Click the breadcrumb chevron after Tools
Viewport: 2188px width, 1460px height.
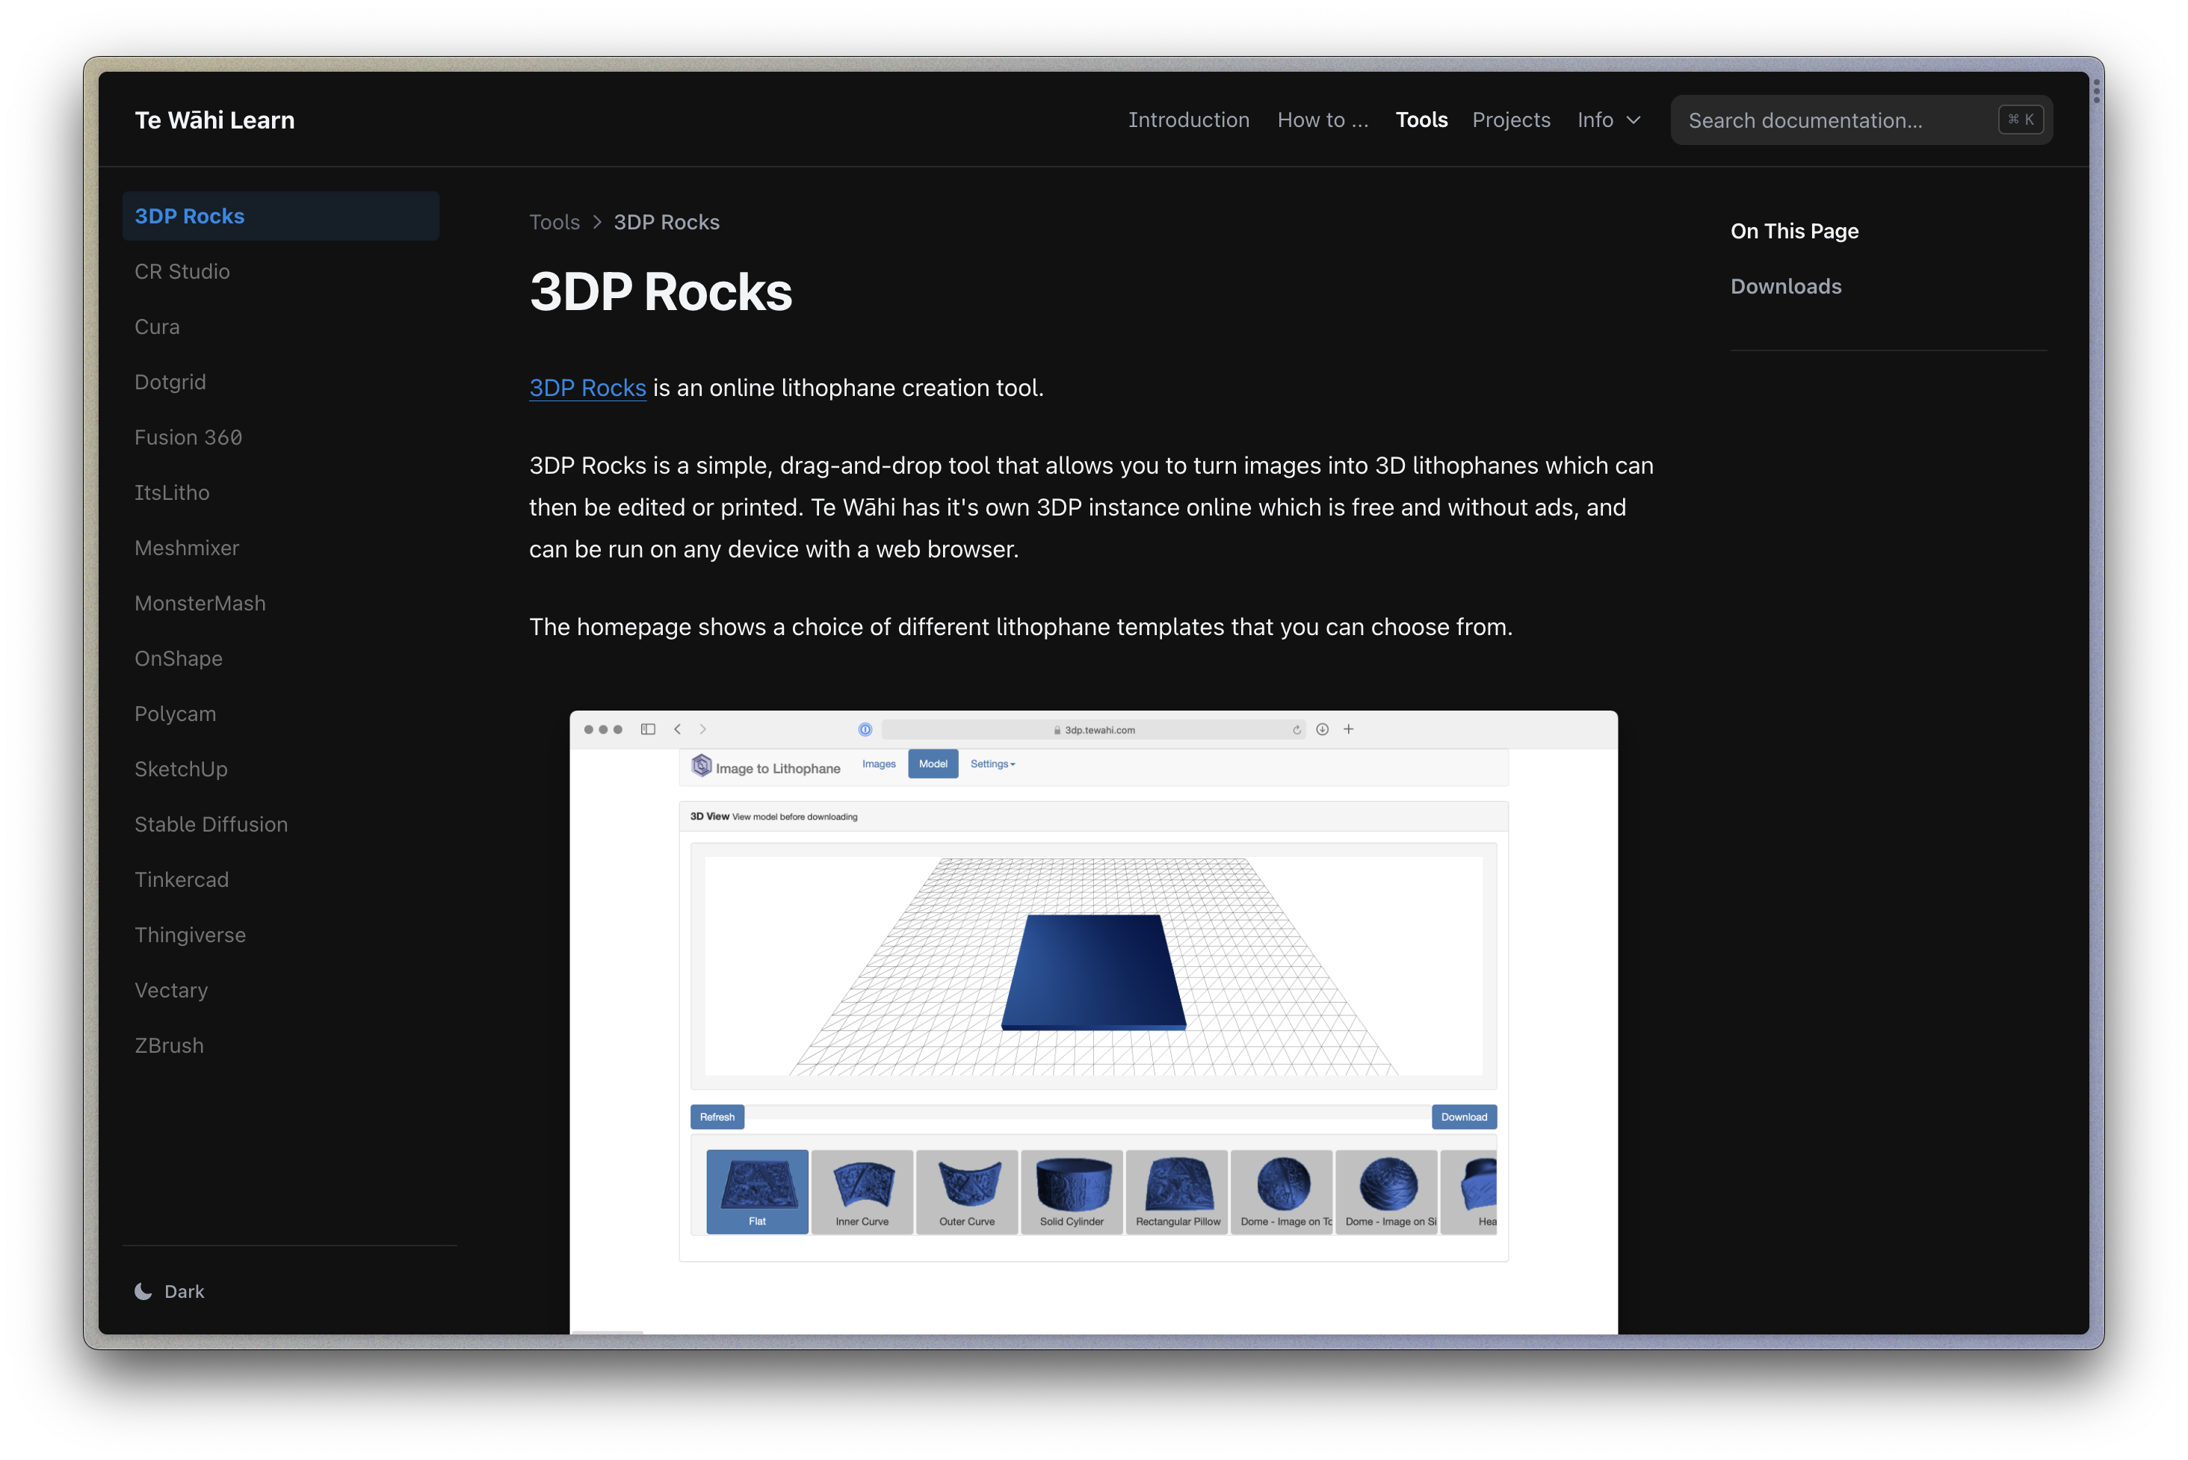tap(597, 223)
